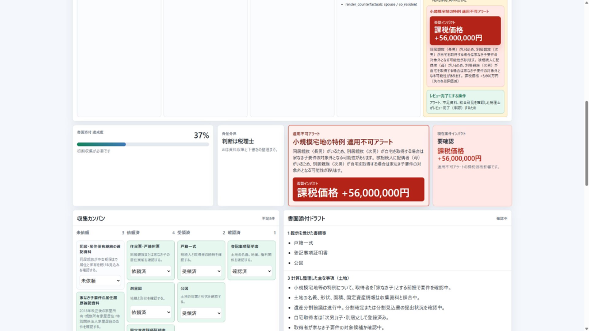Screen dimensions: 589x331
Task: Select the 戸籍一式 kanban card title
Action: 188,247
